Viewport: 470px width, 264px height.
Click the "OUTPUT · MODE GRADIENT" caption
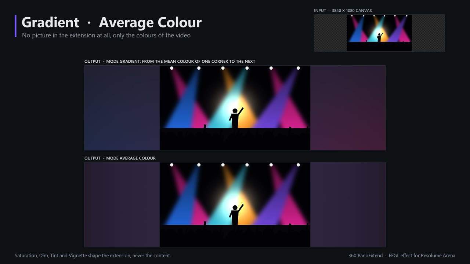(x=170, y=61)
